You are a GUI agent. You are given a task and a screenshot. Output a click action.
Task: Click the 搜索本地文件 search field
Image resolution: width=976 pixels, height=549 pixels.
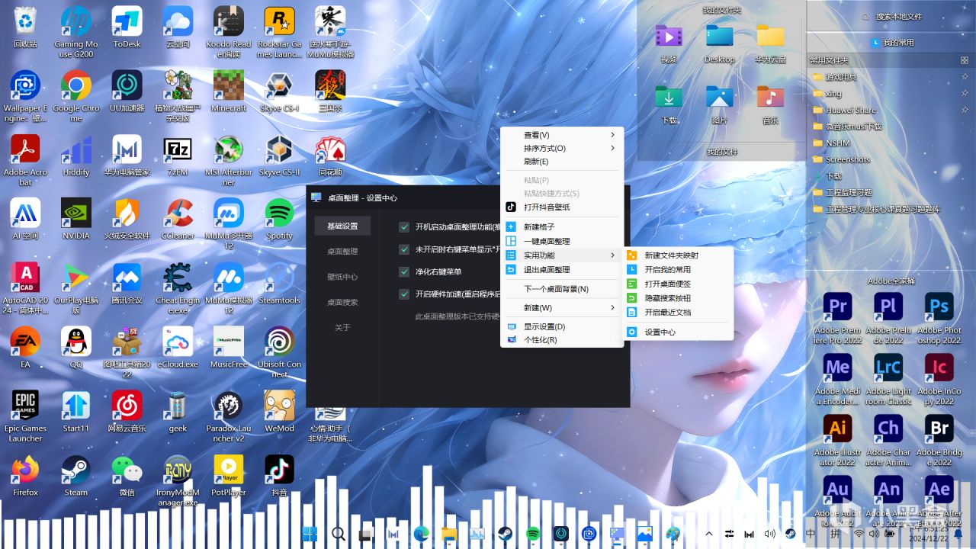pos(891,17)
